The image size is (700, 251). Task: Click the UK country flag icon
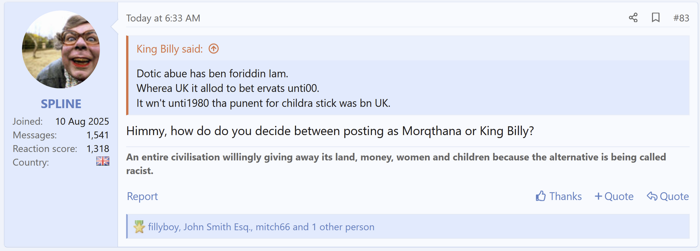pyautogui.click(x=103, y=161)
